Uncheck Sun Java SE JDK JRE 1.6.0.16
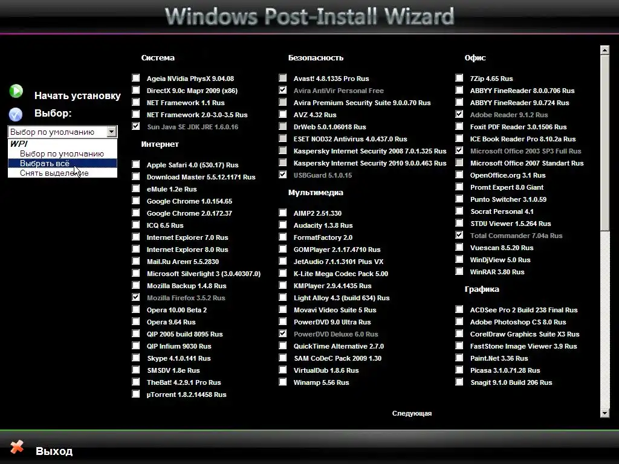Viewport: 619px width, 464px height. [136, 126]
